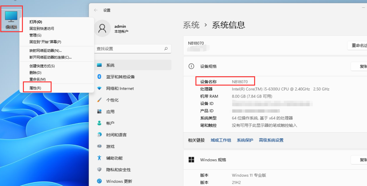Screen dimensions: 367x186
Task: Click the Find a setting search box
Action: click(x=129, y=49)
